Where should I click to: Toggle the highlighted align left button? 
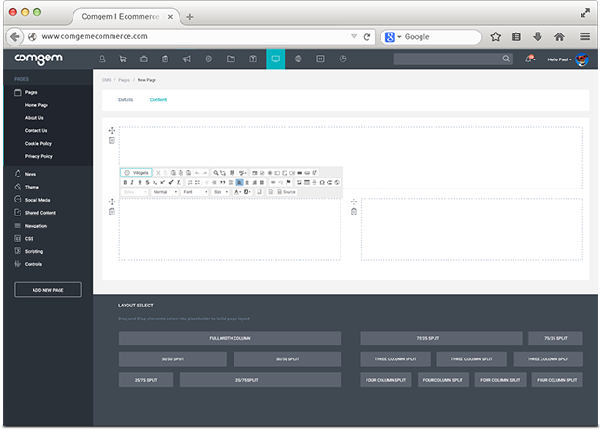239,182
